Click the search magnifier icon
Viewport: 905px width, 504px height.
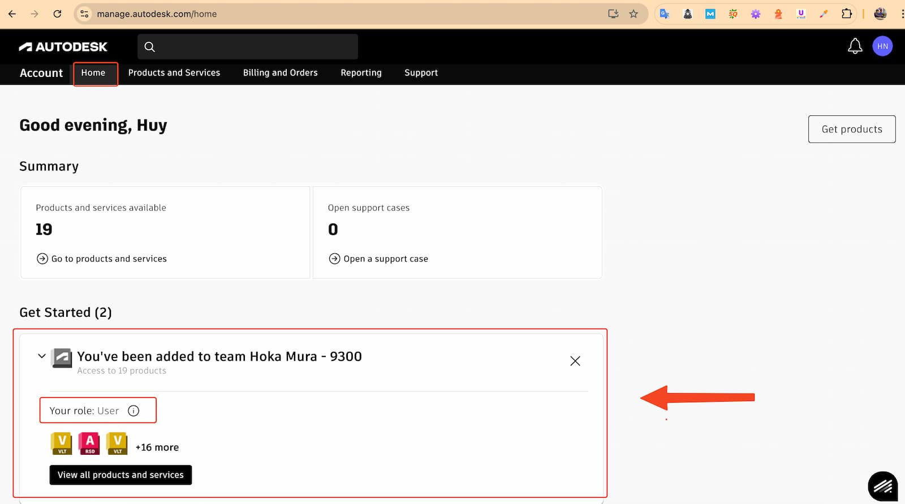tap(149, 46)
